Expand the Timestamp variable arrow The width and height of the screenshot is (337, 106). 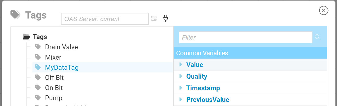click(x=181, y=88)
